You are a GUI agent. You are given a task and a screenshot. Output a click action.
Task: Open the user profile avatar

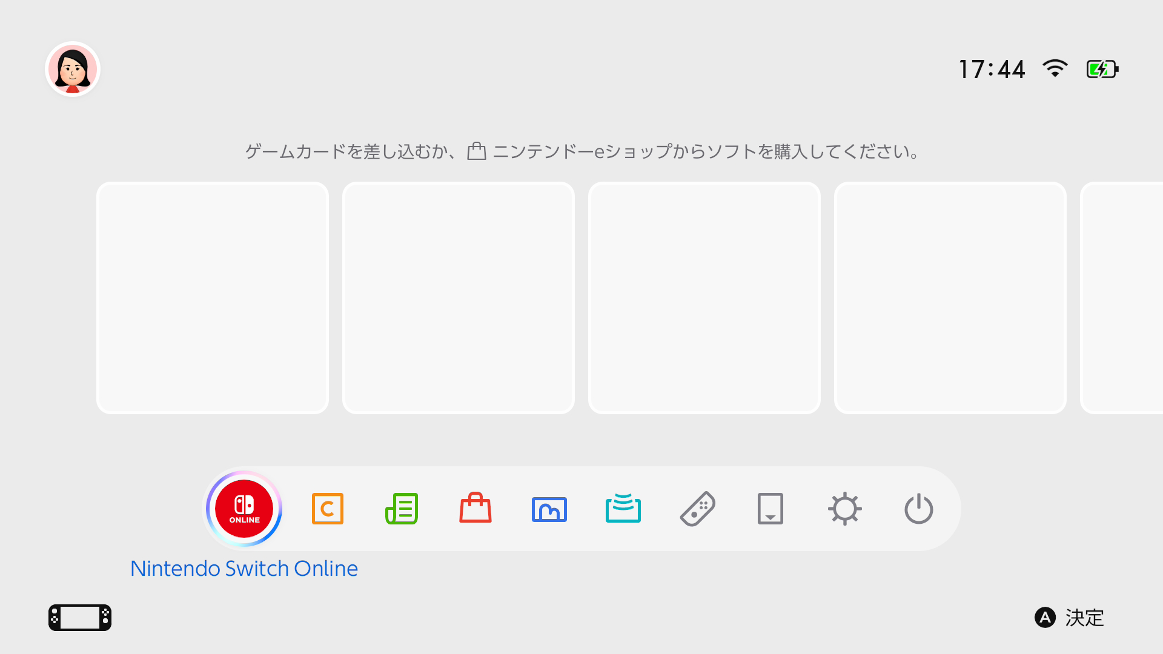[72, 68]
